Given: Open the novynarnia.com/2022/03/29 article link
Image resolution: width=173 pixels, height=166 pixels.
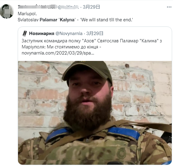Looking at the screenshot, I should click(58, 53).
